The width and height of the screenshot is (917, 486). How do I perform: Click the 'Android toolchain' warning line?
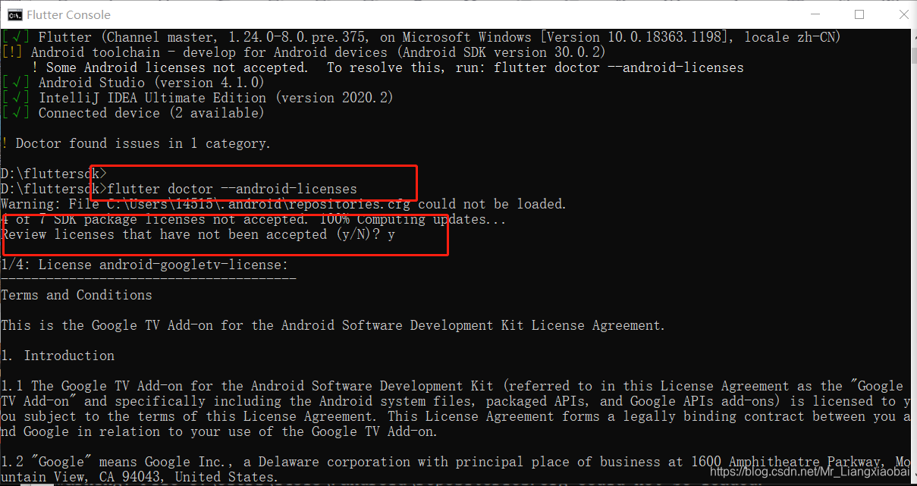pyautogui.click(x=303, y=52)
